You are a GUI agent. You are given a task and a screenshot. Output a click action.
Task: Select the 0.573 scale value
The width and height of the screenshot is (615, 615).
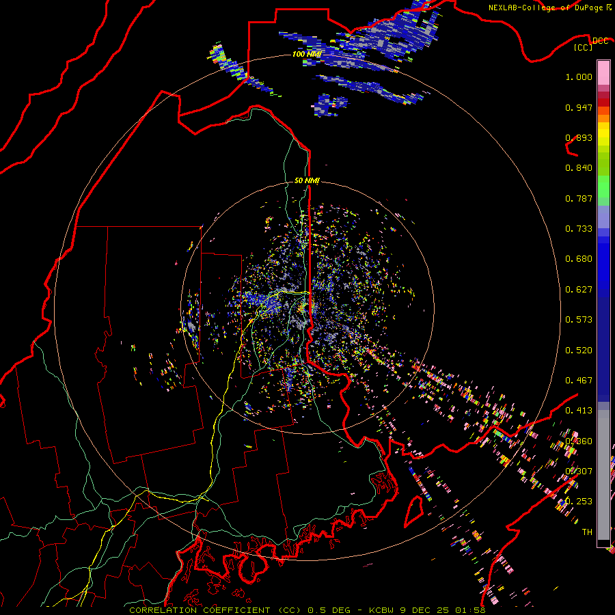pos(579,320)
